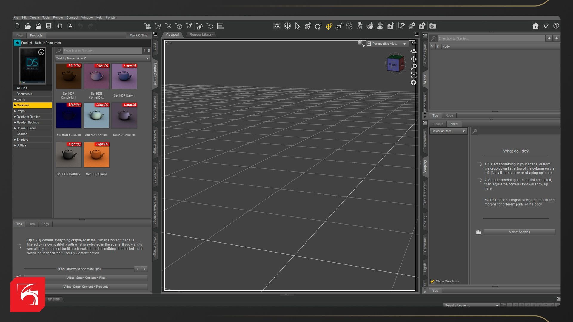This screenshot has width=573, height=322.
Task: Expand the Lights category tree item
Action: [x=15, y=100]
